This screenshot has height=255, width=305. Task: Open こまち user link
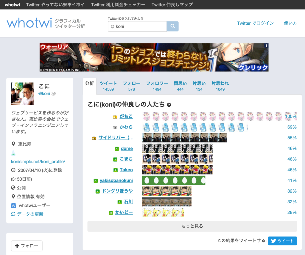(126, 159)
